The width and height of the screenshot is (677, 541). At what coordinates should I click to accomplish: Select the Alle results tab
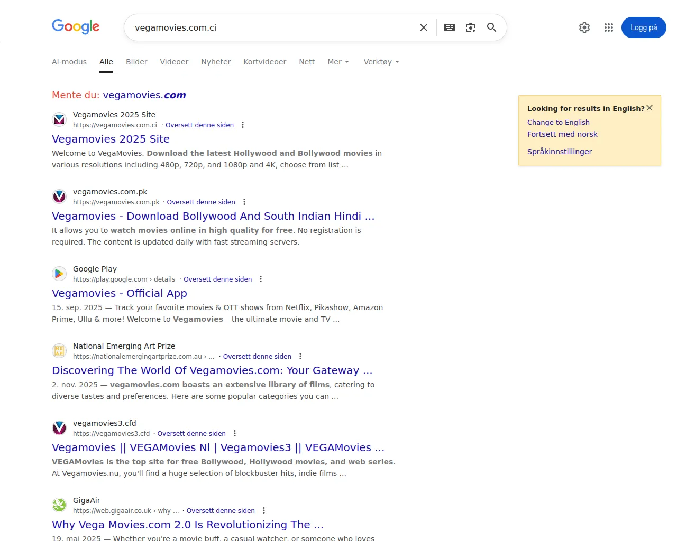pos(106,62)
